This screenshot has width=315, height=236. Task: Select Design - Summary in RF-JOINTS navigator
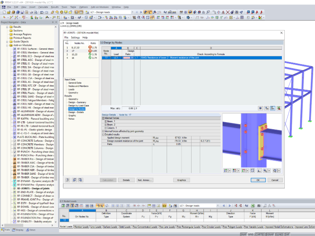77,102
